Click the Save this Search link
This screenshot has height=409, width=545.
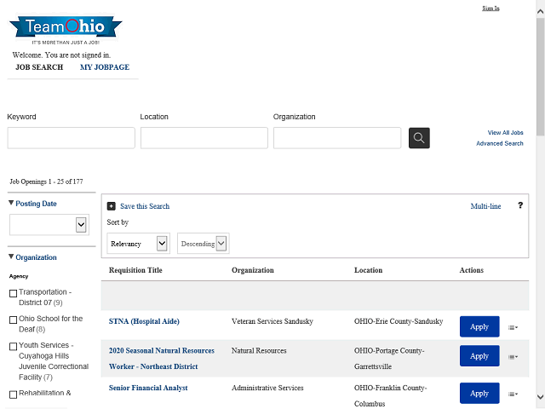[x=145, y=206]
